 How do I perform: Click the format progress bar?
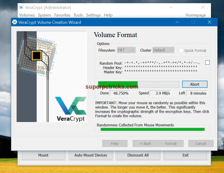click(138, 84)
